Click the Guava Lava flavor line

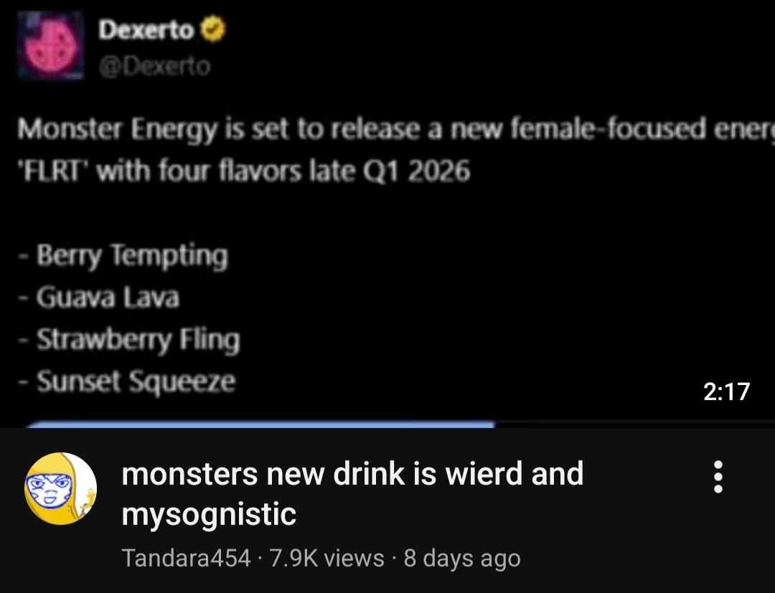click(x=99, y=298)
